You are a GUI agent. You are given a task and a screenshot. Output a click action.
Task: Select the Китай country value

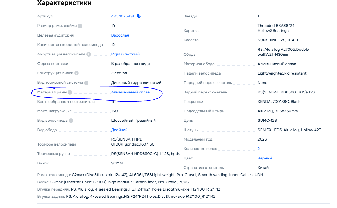pos(263,168)
